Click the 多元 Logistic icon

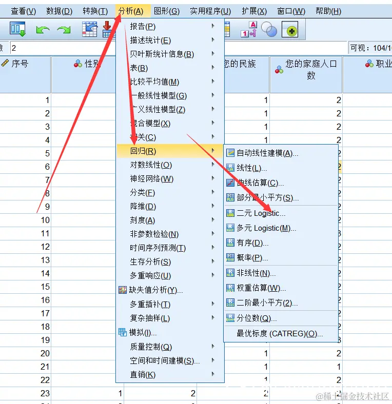click(230, 228)
